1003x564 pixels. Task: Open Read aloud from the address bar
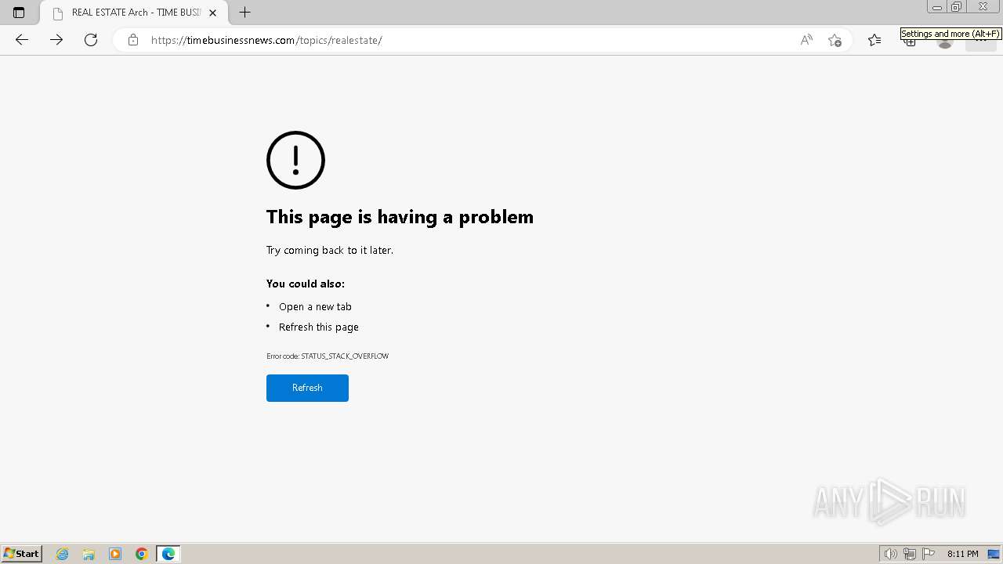[806, 40]
